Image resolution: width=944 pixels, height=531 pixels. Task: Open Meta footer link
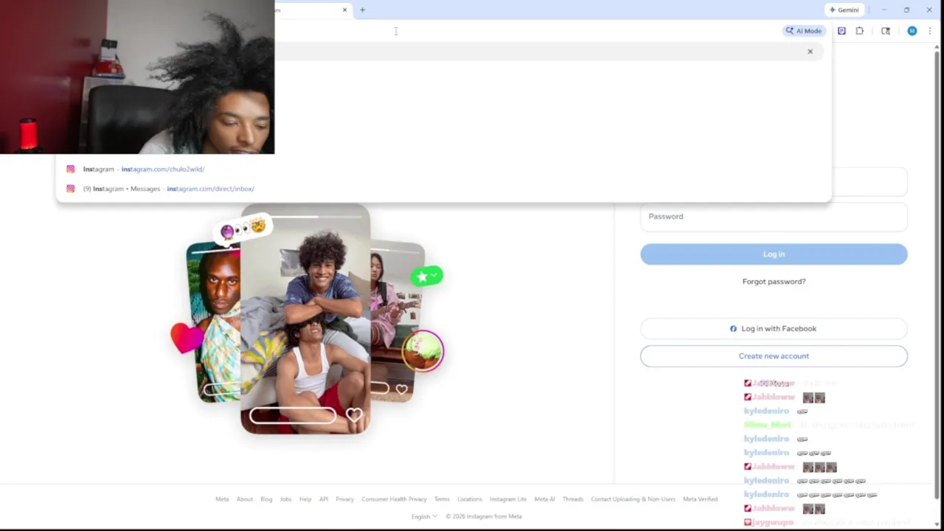222,499
